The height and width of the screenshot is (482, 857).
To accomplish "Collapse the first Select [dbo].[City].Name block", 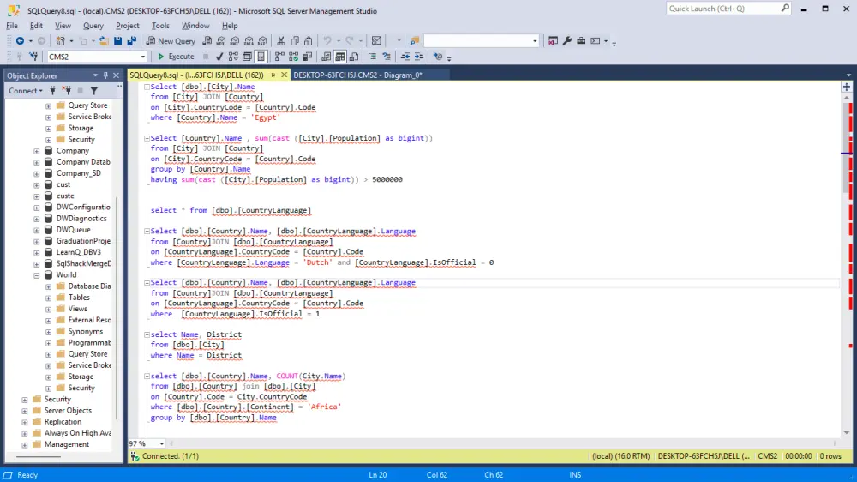I will (147, 87).
